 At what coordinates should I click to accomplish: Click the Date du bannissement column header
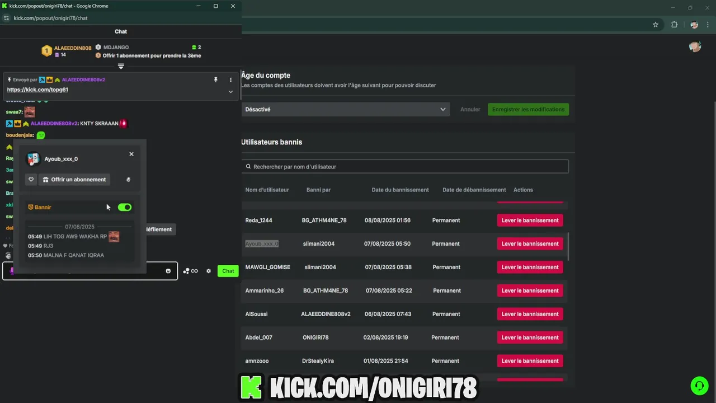pyautogui.click(x=400, y=190)
